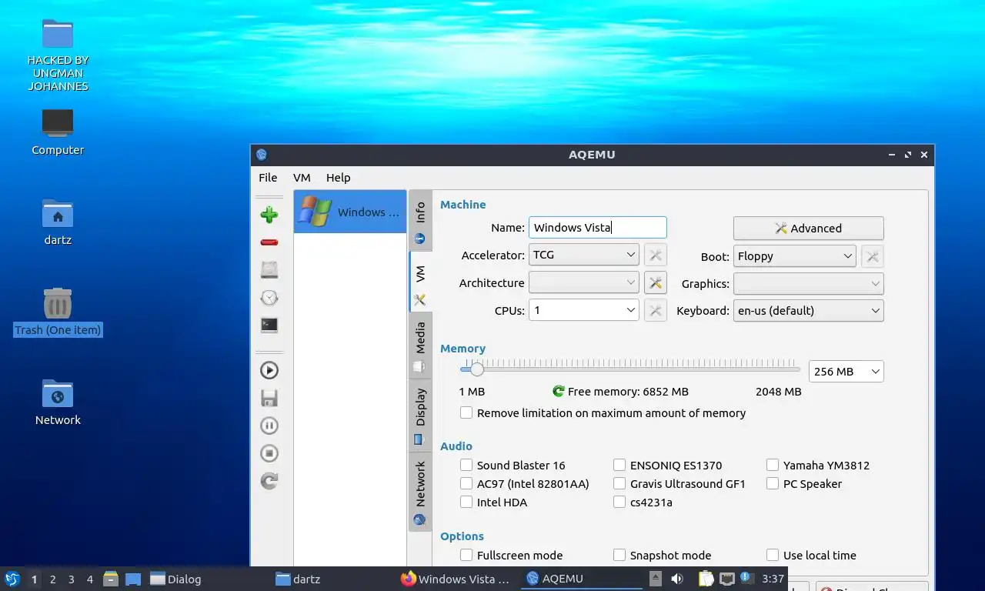Enable Intel HDA audio
This screenshot has width=985, height=591.
(466, 502)
